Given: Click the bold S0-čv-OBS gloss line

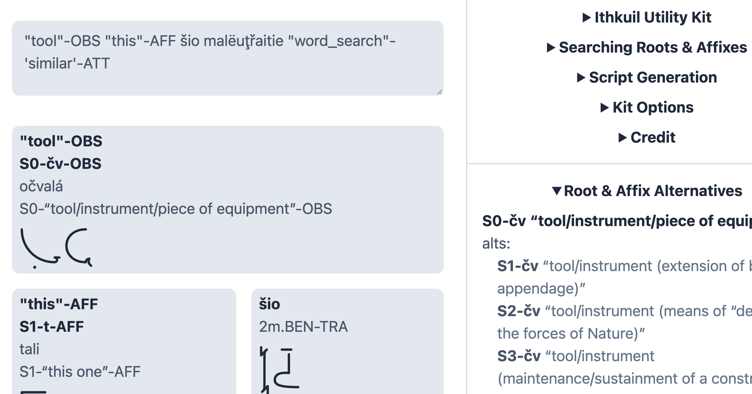Looking at the screenshot, I should tap(60, 163).
